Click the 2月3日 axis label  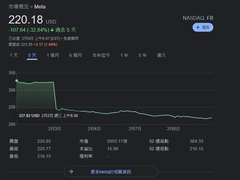[54, 129]
